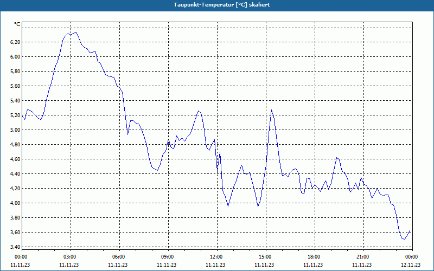Click the 6,20 y-axis label
The width and height of the screenshot is (434, 271).
(15, 42)
